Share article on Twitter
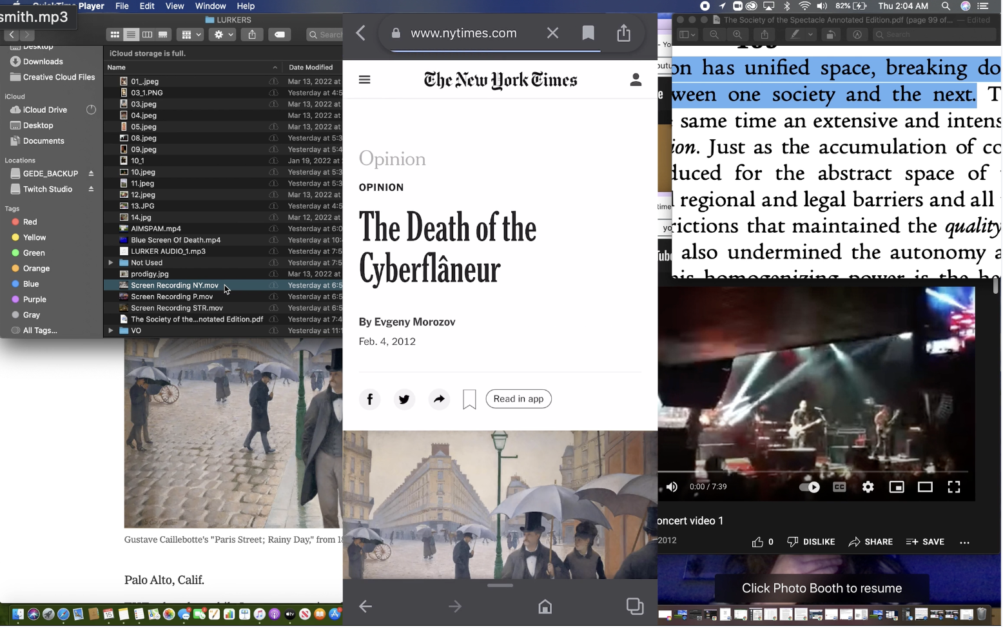Image resolution: width=1003 pixels, height=629 pixels. pyautogui.click(x=404, y=400)
